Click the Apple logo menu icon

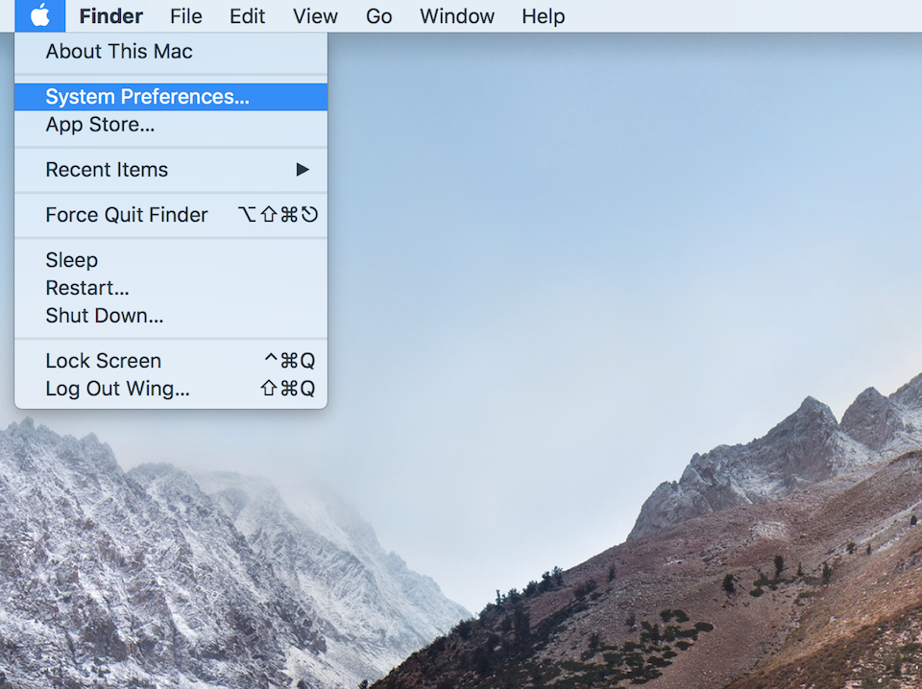(40, 16)
